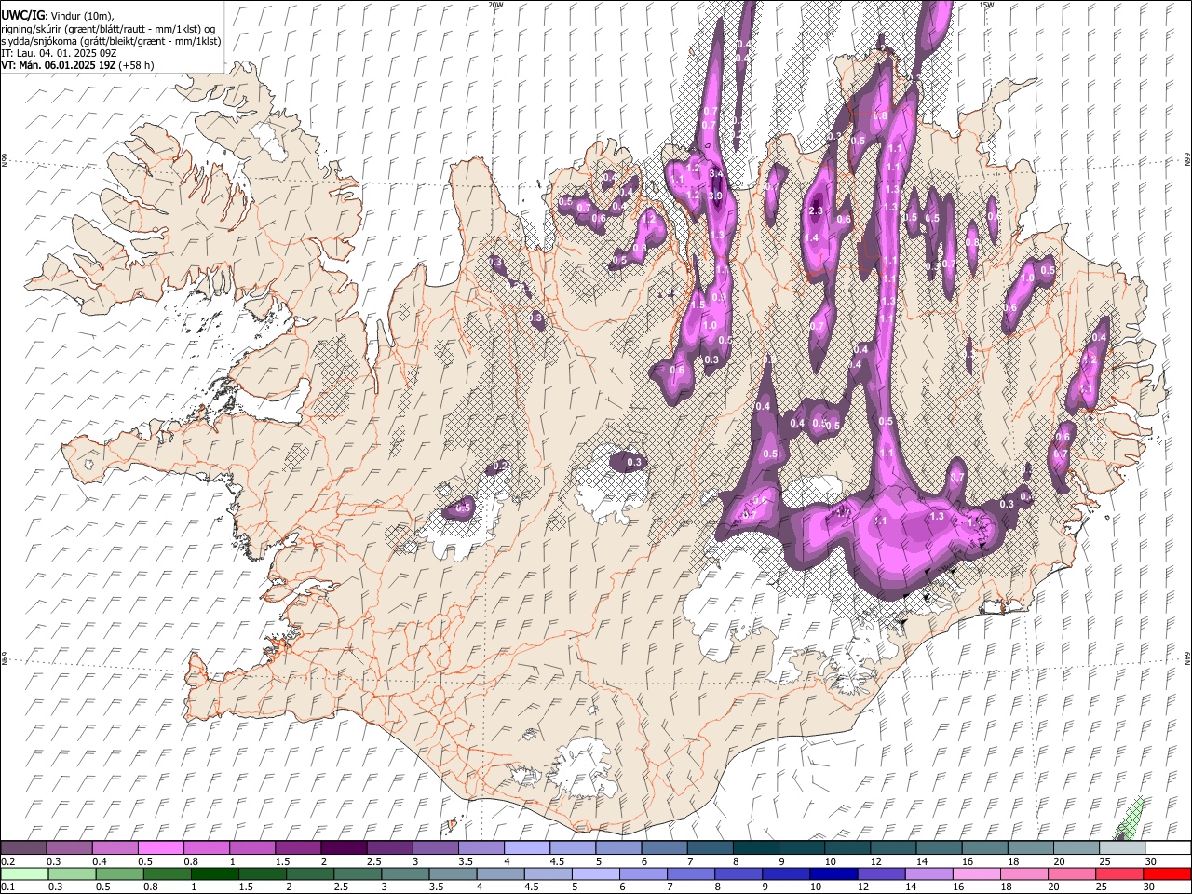The height and width of the screenshot is (894, 1192).
Task: Click the dark purple 2 legend swatch
Action: (x=343, y=847)
